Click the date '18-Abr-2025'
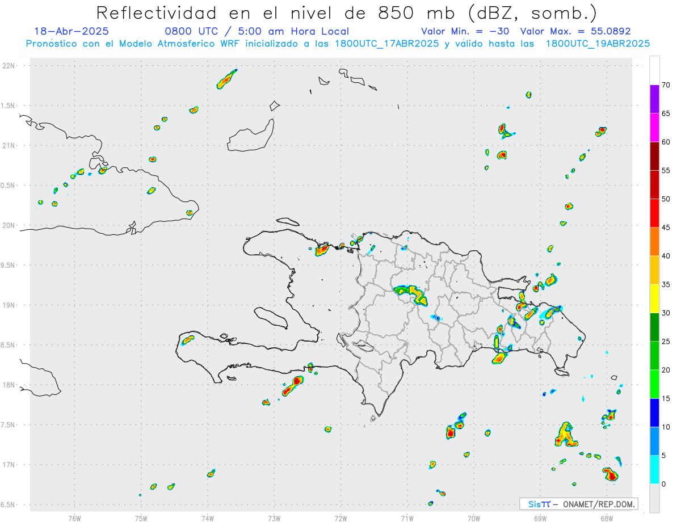 click(x=72, y=31)
